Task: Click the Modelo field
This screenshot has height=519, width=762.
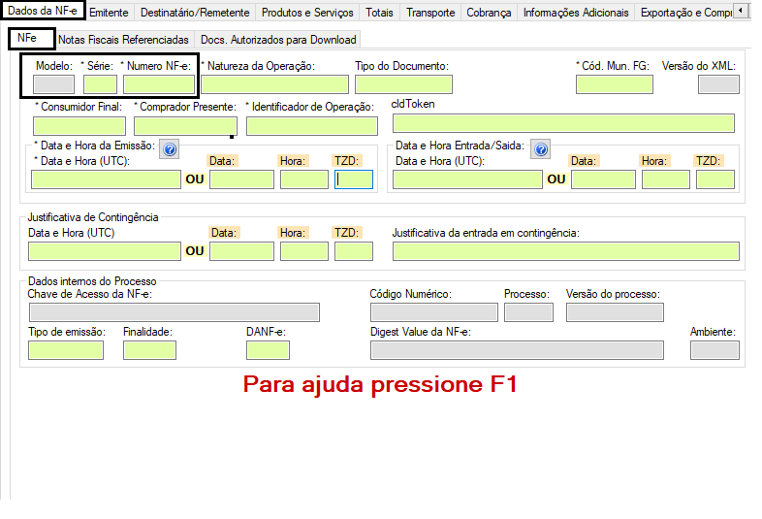Action: click(x=54, y=84)
